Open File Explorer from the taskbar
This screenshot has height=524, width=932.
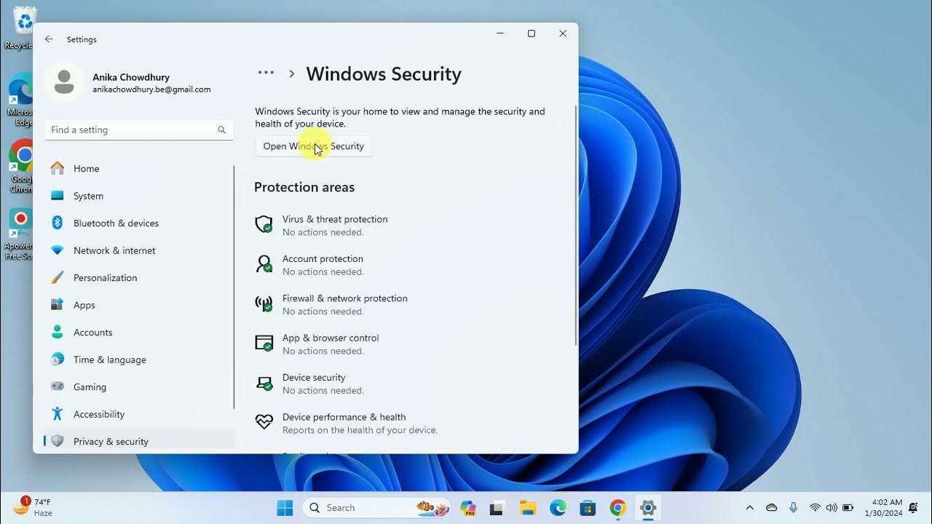click(528, 508)
